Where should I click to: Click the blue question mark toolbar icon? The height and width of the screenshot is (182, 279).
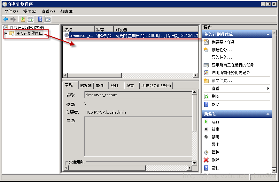pyautogui.click(x=40, y=19)
